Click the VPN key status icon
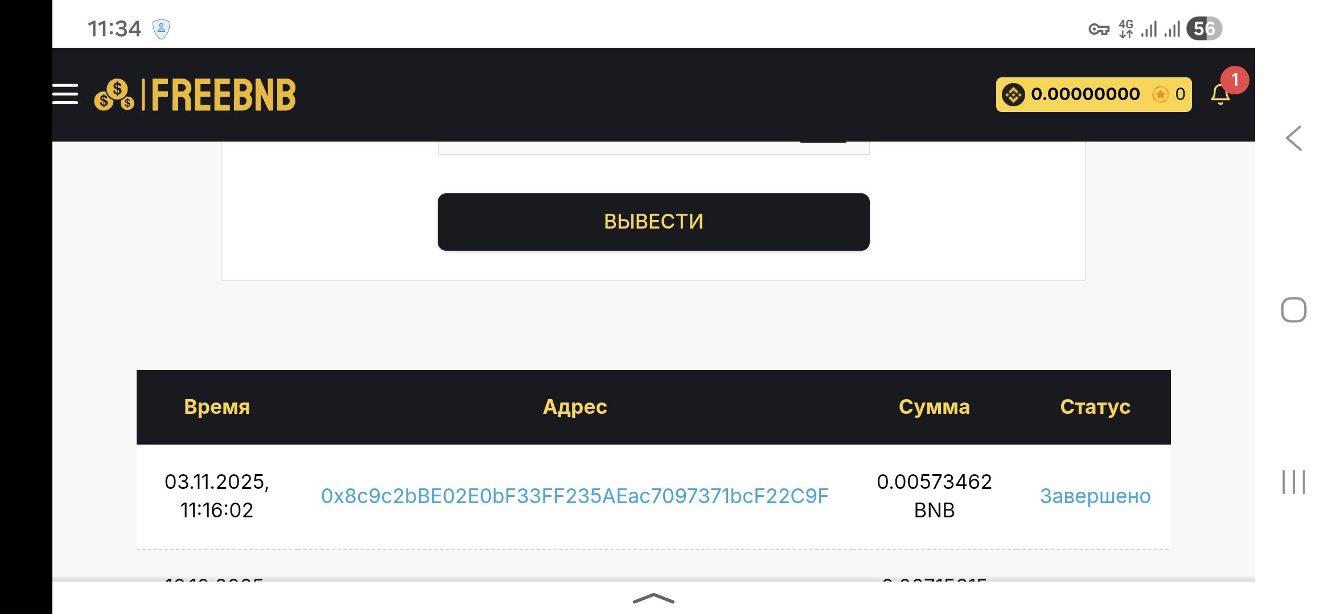Screen dimensions: 1332x614 pyautogui.click(x=1099, y=29)
